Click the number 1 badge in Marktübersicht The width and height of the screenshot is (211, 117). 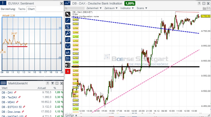[47, 83]
